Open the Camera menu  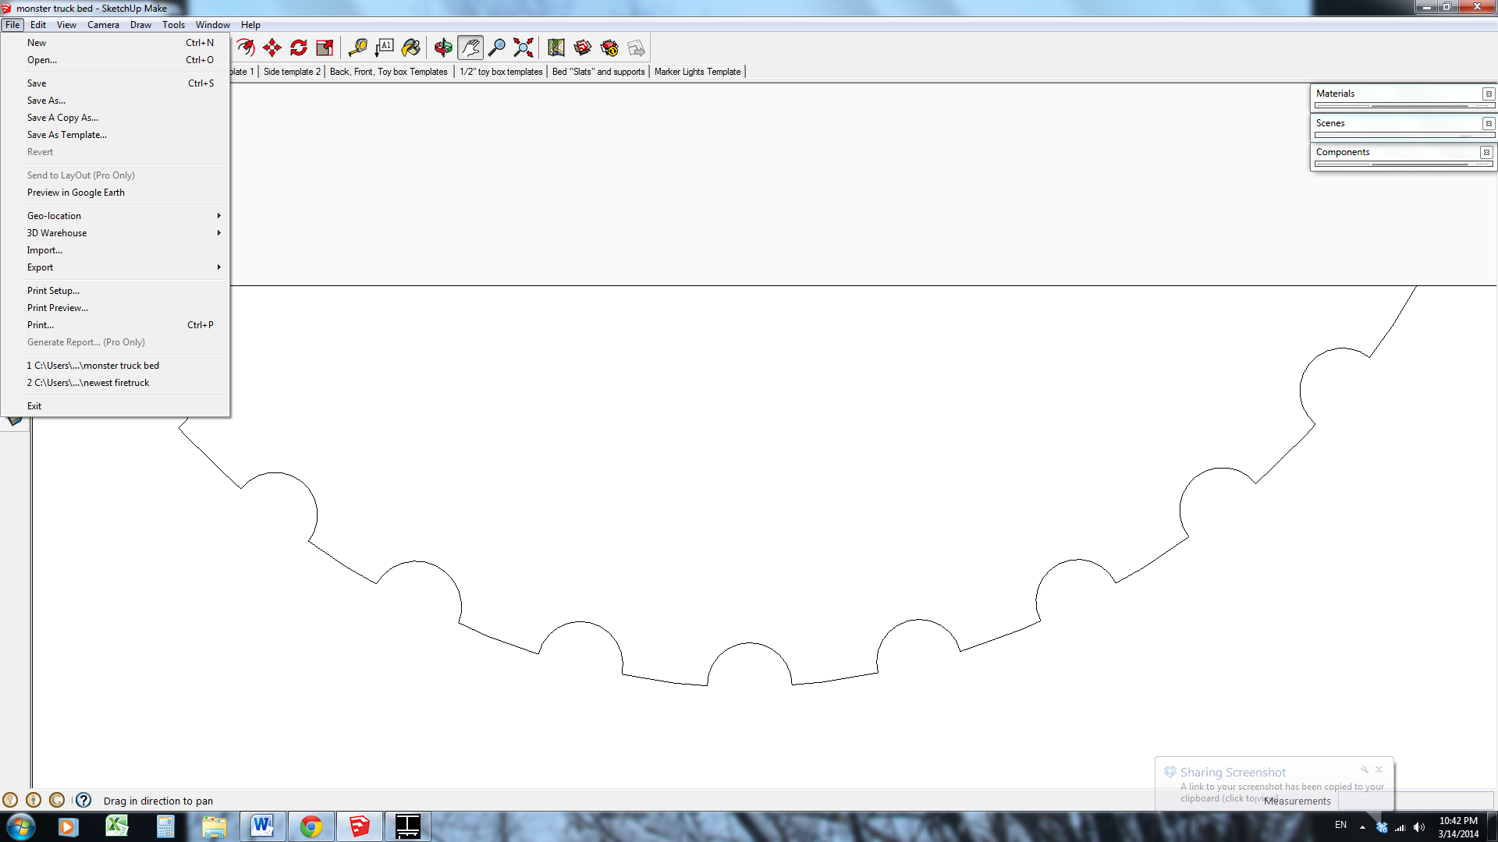pos(103,25)
